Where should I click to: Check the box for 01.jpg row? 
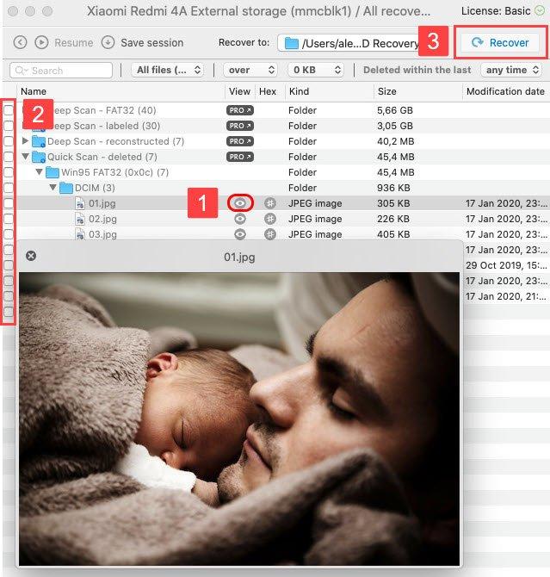8,203
